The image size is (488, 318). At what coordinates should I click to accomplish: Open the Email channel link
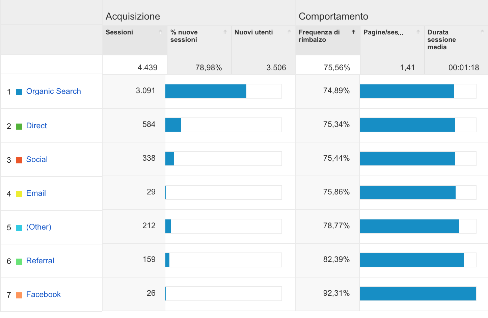36,193
